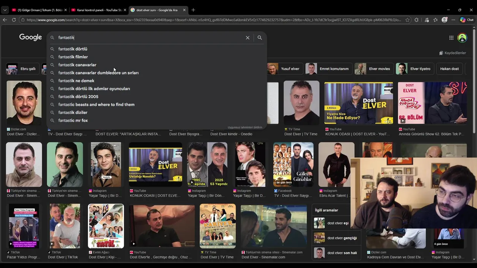
Task: Open the tab actions dropdown arrow
Action: click(5, 10)
